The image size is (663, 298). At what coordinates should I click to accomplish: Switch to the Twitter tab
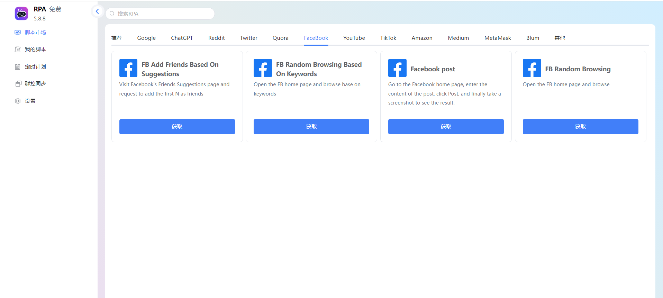[x=249, y=38]
